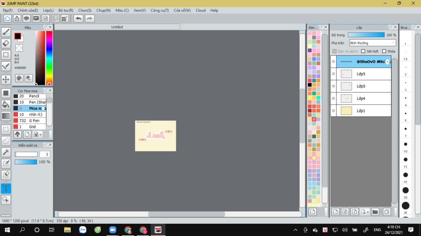Select the Operation object-select tool
The height and width of the screenshot is (236, 421).
(x=6, y=200)
